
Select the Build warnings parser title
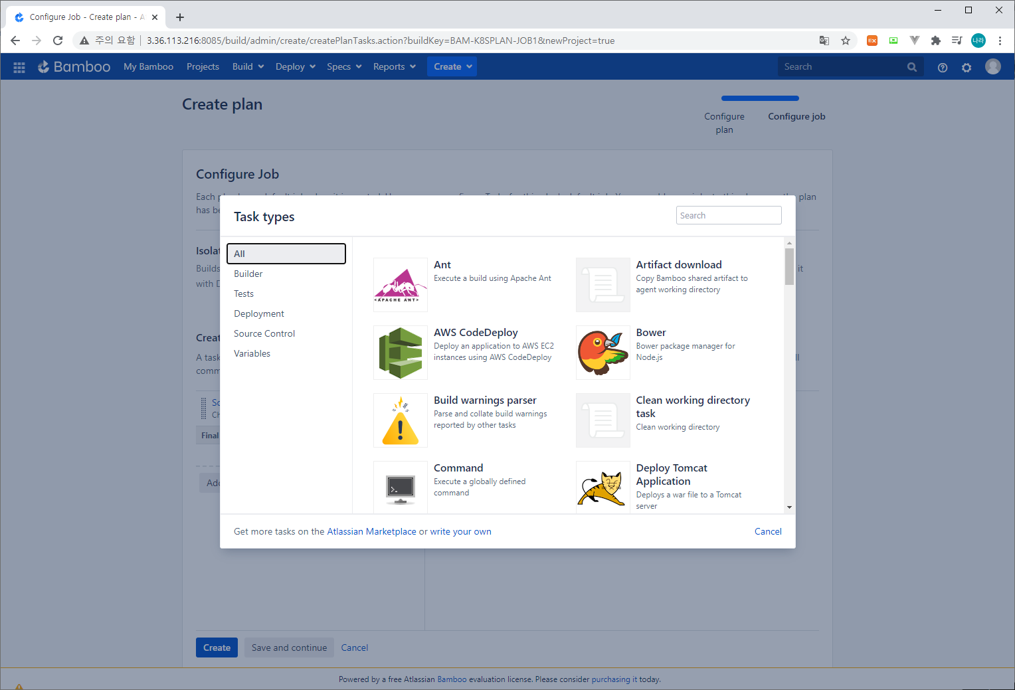(485, 400)
